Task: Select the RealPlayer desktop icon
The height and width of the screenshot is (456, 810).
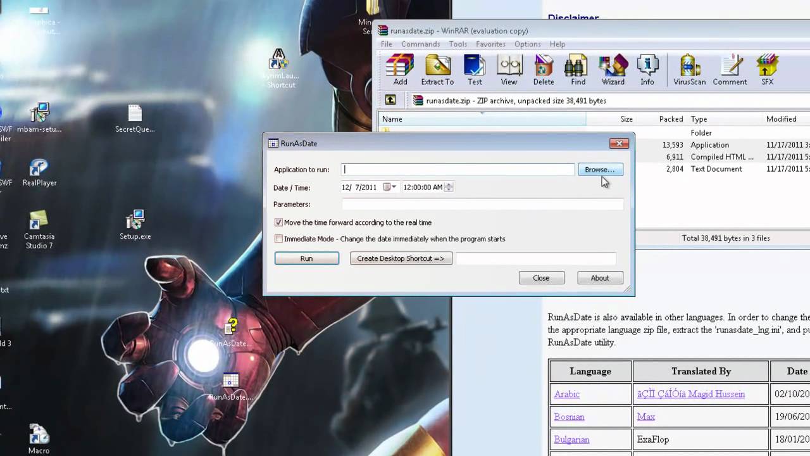Action: point(39,172)
